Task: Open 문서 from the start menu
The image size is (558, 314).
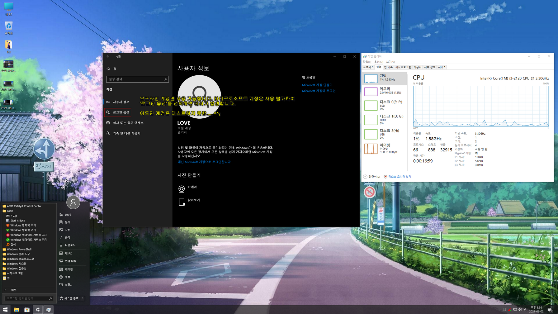Action: coord(65,222)
